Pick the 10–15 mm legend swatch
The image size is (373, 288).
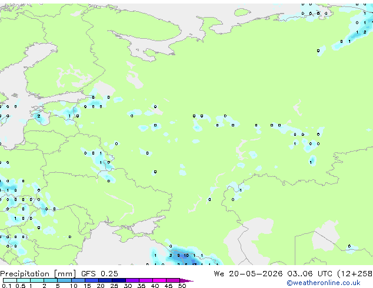[x=78, y=280]
